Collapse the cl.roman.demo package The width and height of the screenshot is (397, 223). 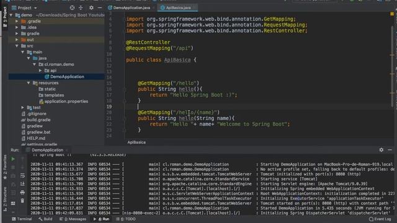[x=35, y=64]
